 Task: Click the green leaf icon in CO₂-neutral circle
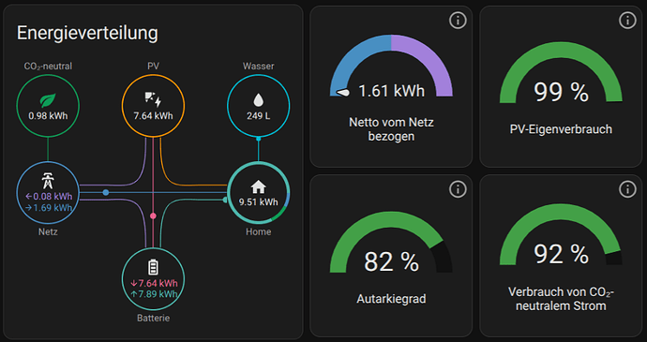tap(48, 100)
